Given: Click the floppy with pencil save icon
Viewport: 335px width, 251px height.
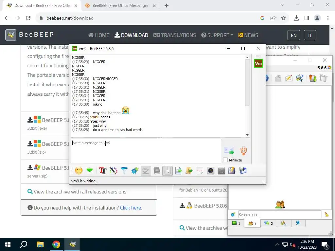Looking at the screenshot, I should tap(232, 171).
